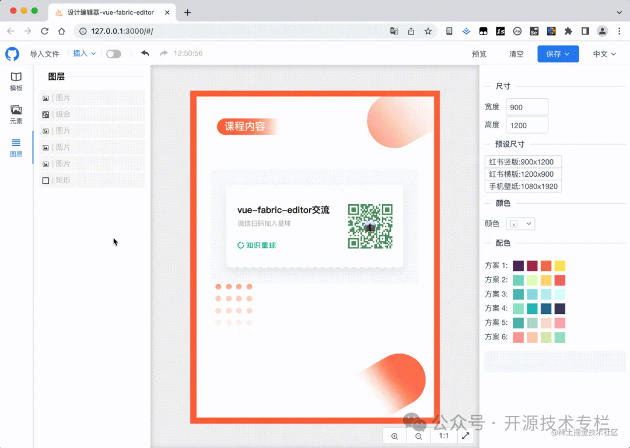
Task: Click the browser reload icon
Action: pos(44,31)
